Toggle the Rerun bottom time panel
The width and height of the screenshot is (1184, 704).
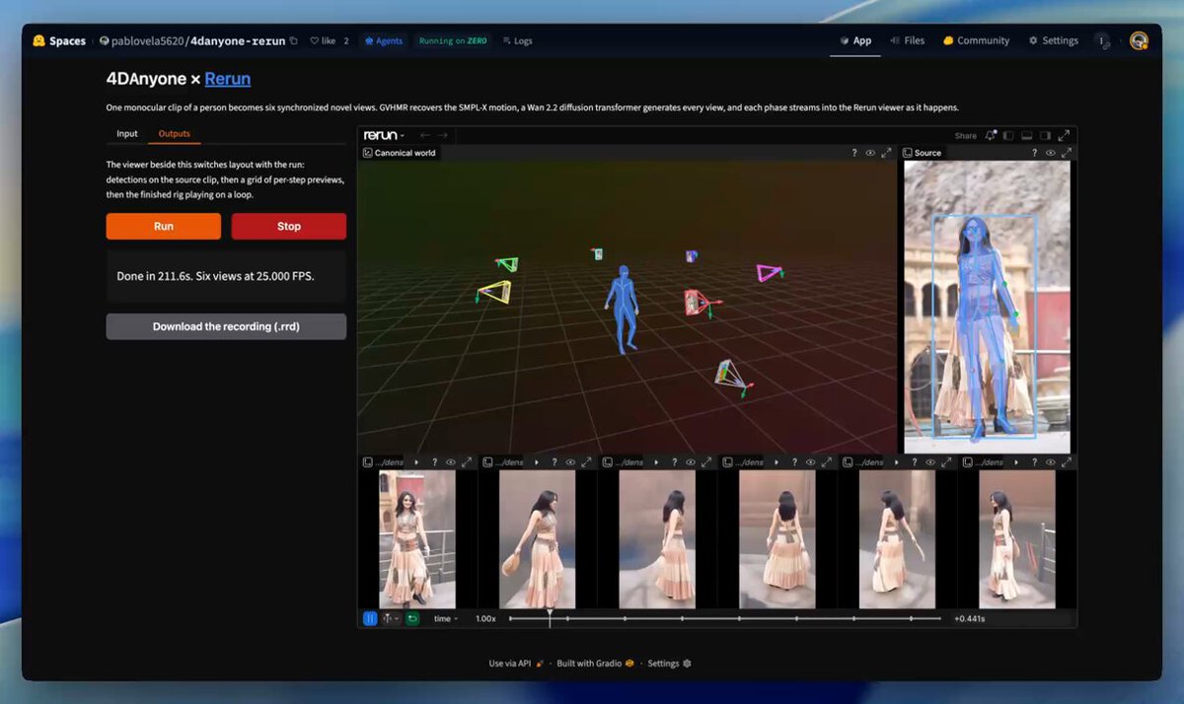click(1027, 136)
